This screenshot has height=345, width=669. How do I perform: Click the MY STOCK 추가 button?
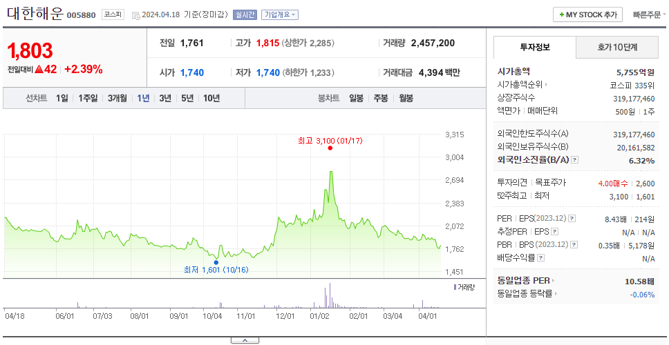[588, 15]
